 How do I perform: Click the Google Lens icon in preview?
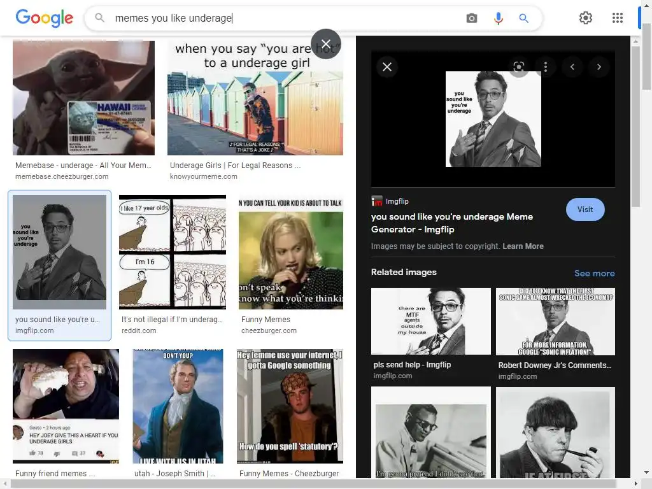[518, 67]
